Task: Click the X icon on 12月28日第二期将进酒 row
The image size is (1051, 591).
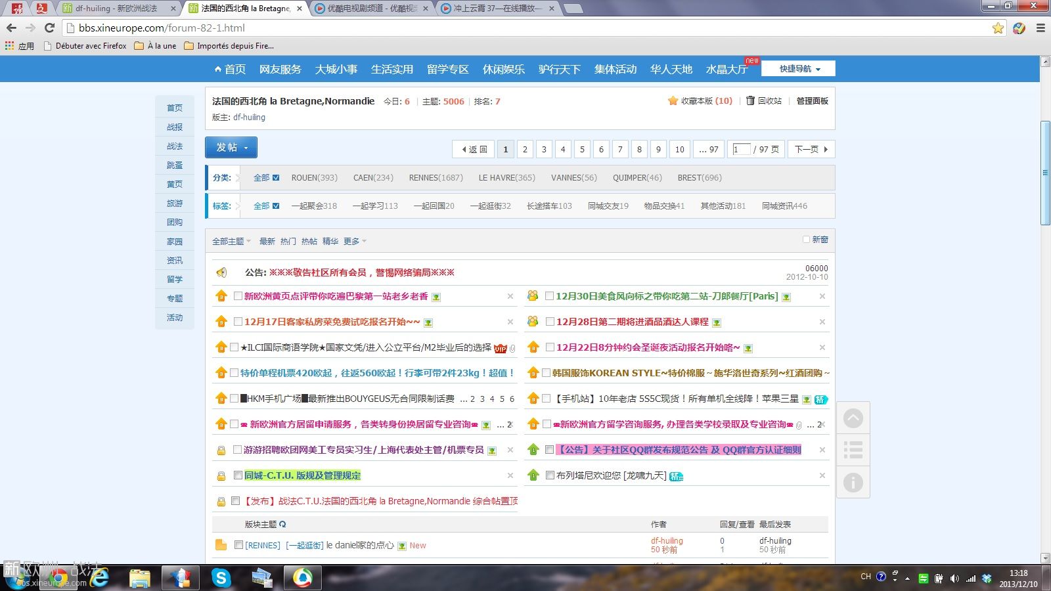Action: [x=822, y=322]
